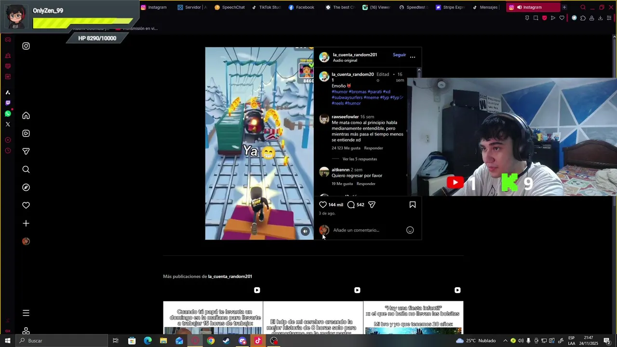The image size is (617, 347).
Task: Open la_cuenta_random201 profile name in header
Action: 355,55
